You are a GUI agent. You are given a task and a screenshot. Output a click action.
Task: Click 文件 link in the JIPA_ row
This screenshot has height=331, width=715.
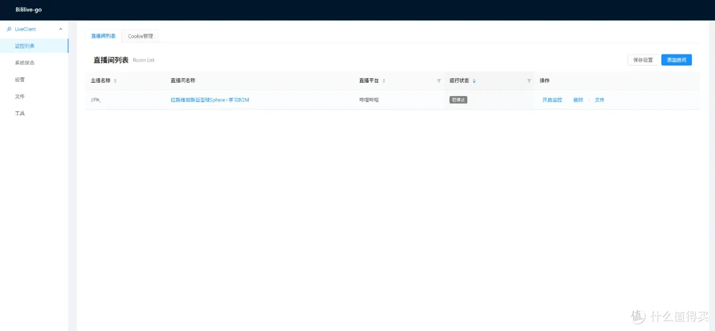point(600,100)
